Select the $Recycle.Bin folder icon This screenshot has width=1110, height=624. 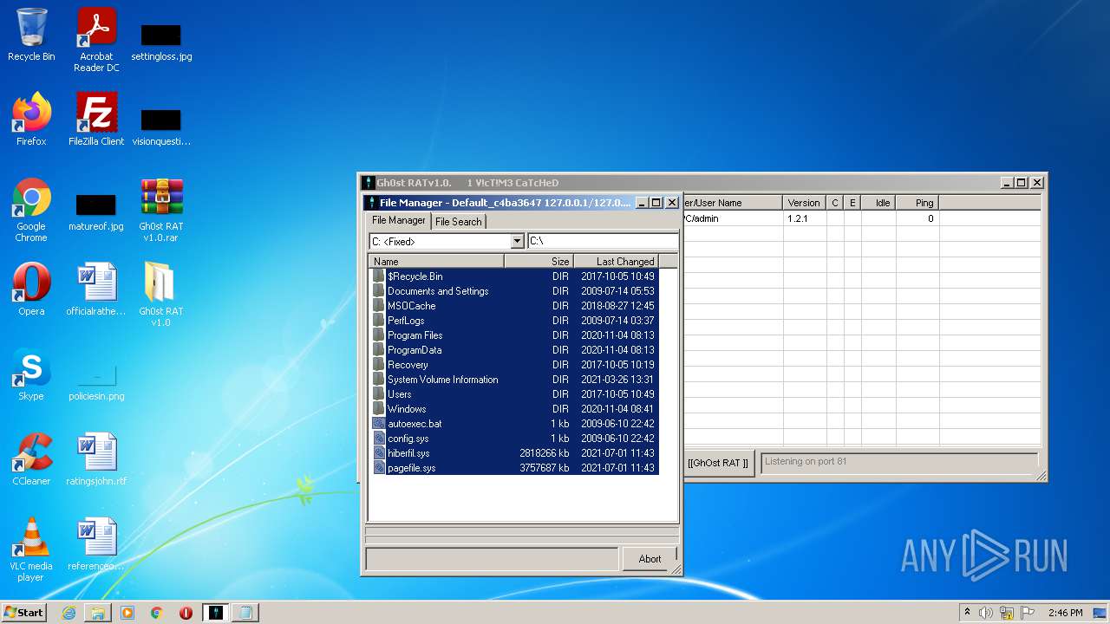click(x=379, y=276)
